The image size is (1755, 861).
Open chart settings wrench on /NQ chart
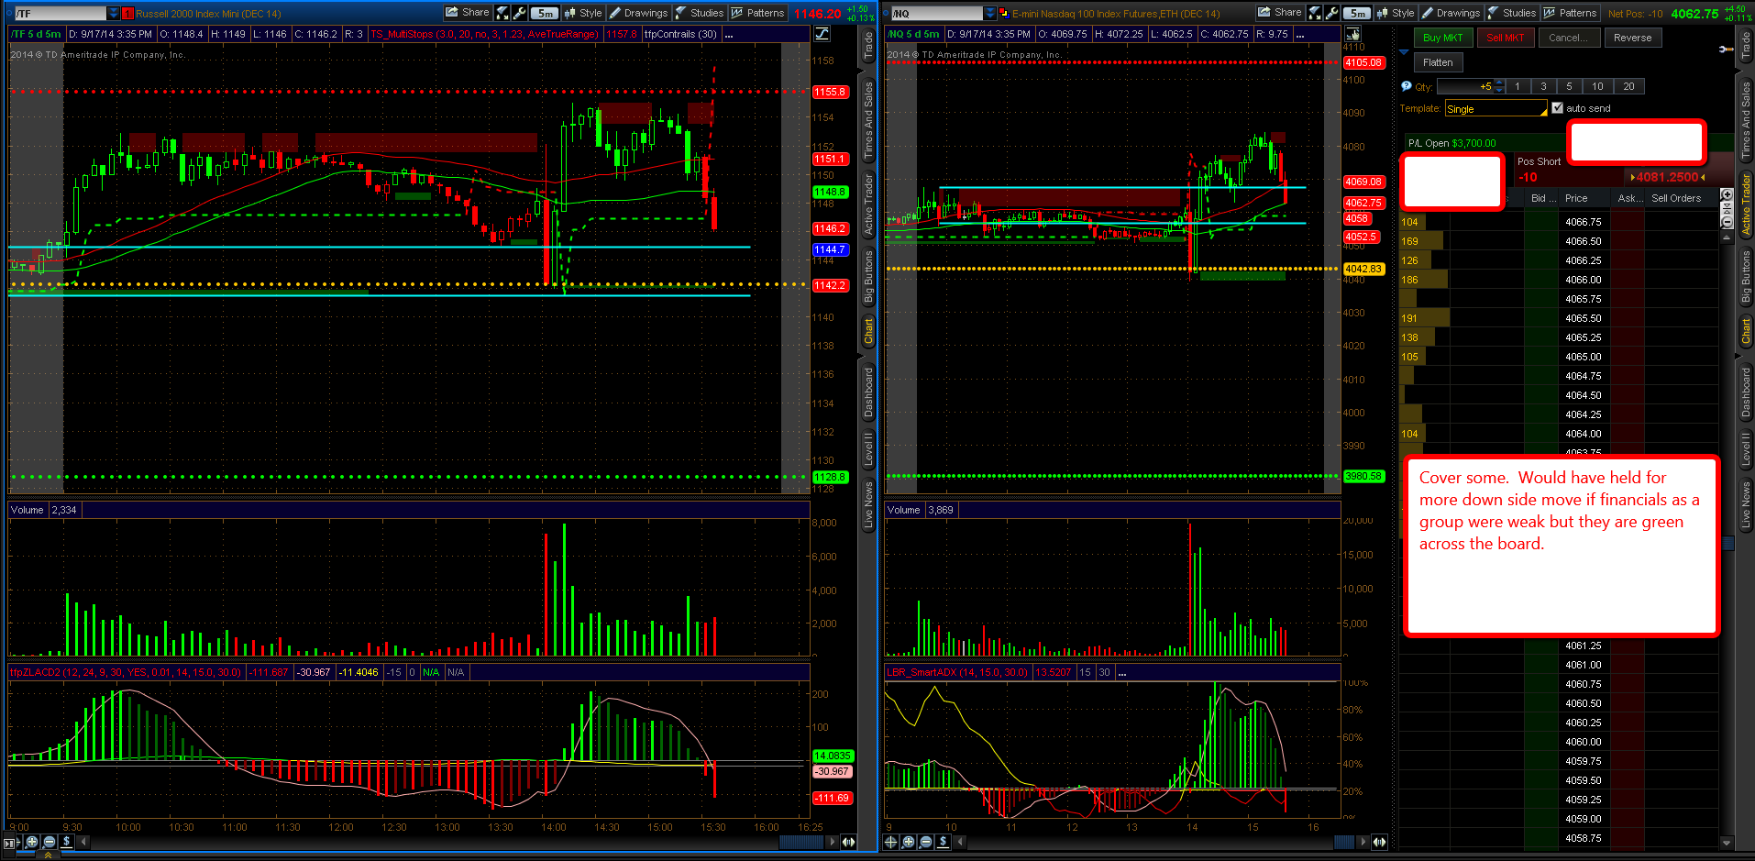point(1331,13)
